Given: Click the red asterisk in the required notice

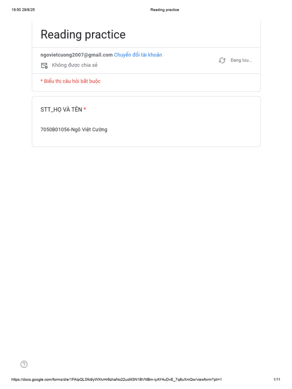Looking at the screenshot, I should [x=42, y=81].
